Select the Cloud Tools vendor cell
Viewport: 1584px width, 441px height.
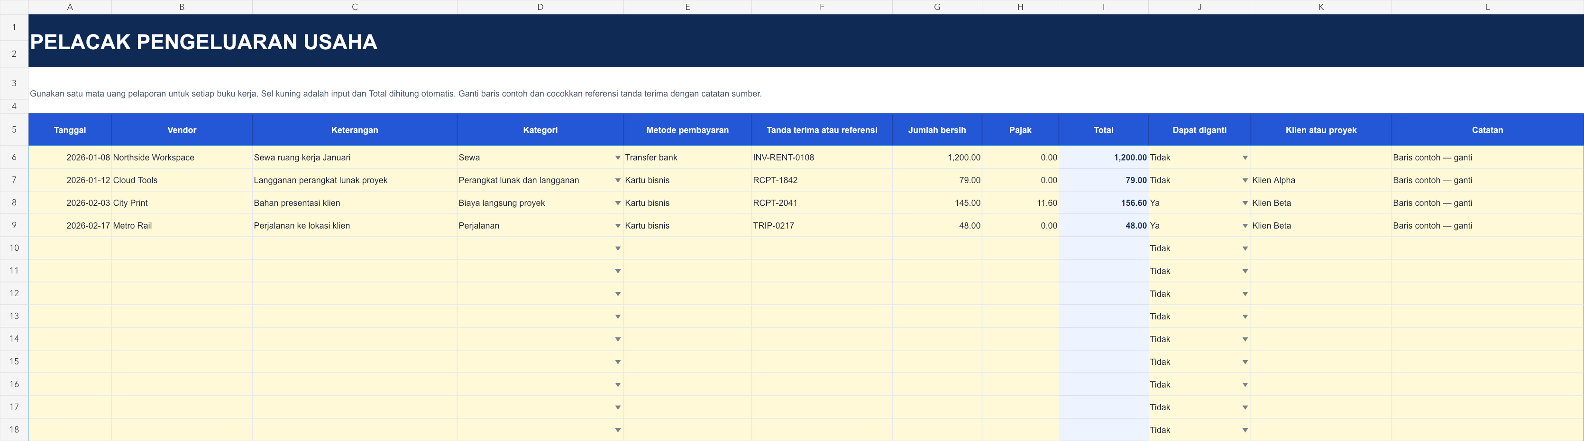[x=182, y=180]
